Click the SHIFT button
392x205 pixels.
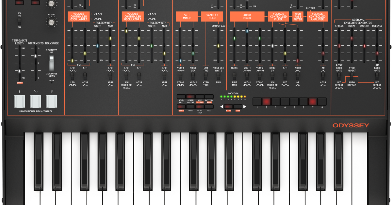tap(181, 106)
